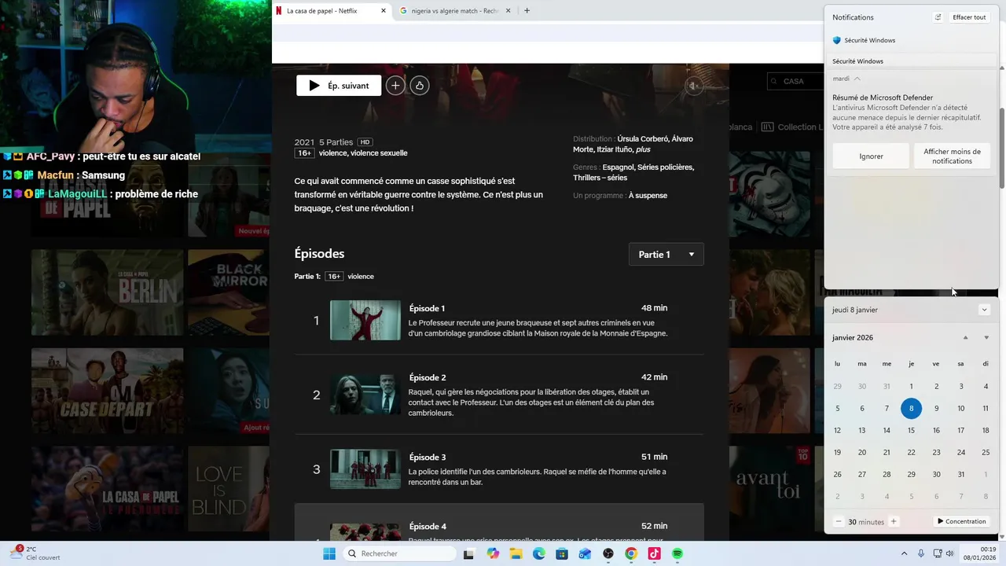This screenshot has width=1006, height=566.
Task: Open the Résumé de Microsoft Defender notification
Action: pos(911,112)
